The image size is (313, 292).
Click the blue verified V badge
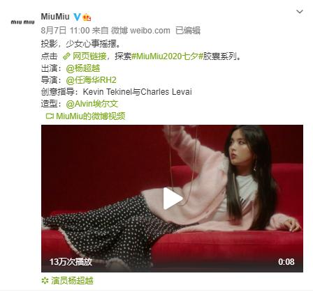[x=77, y=17]
